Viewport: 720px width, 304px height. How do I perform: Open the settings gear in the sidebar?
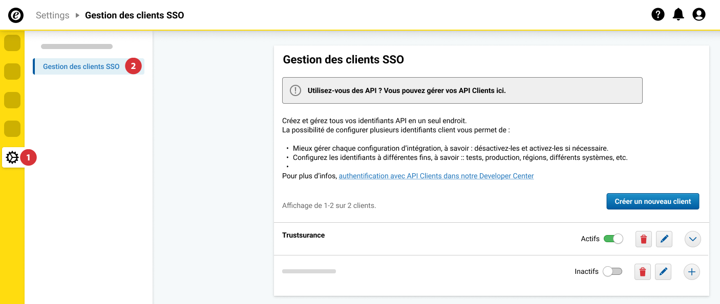[x=12, y=158]
